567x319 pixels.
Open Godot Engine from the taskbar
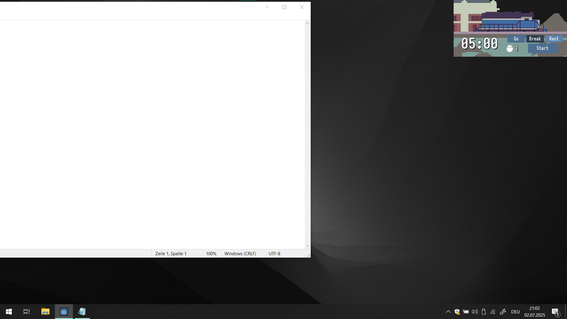click(63, 312)
